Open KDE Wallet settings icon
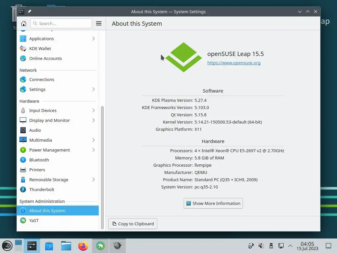337x253 pixels. tap(23, 49)
